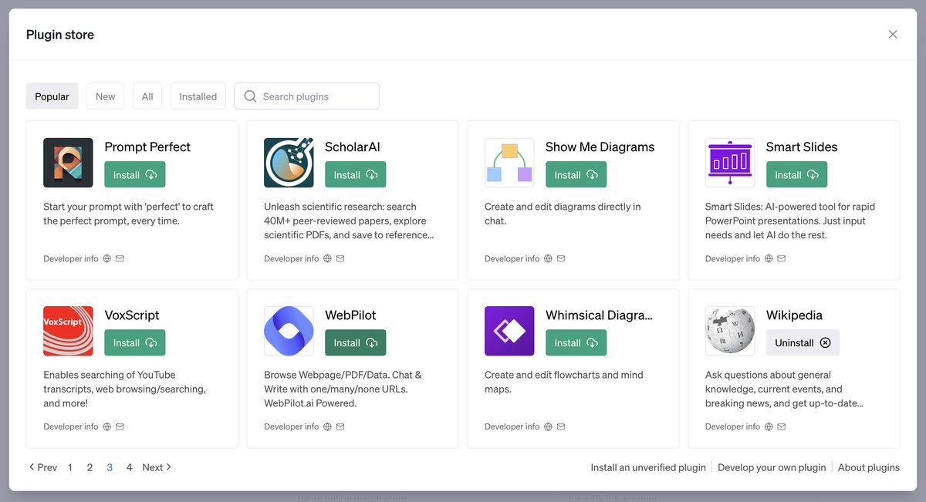
Task: Switch to the Popular filter tab
Action: point(52,96)
